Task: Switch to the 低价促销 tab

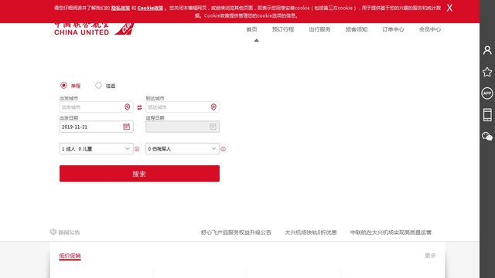Action: point(70,256)
